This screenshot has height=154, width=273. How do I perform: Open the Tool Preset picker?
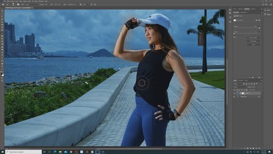coord(8,4)
